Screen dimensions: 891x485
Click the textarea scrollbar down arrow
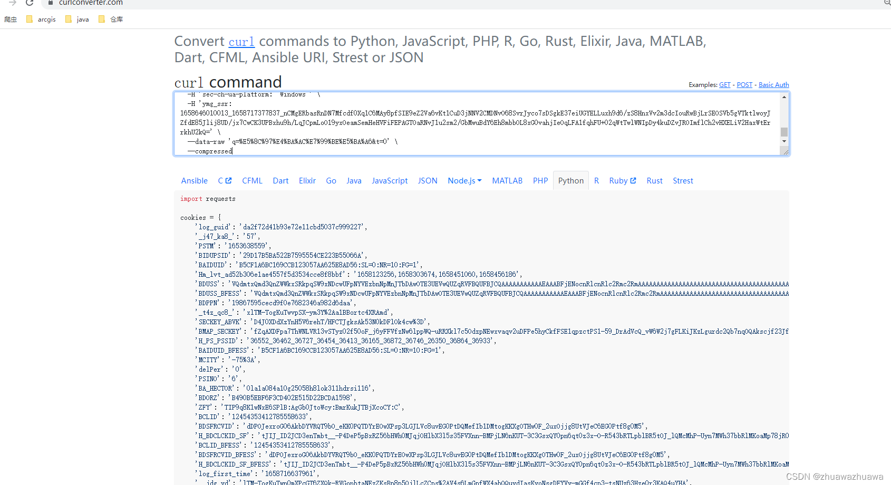(785, 141)
